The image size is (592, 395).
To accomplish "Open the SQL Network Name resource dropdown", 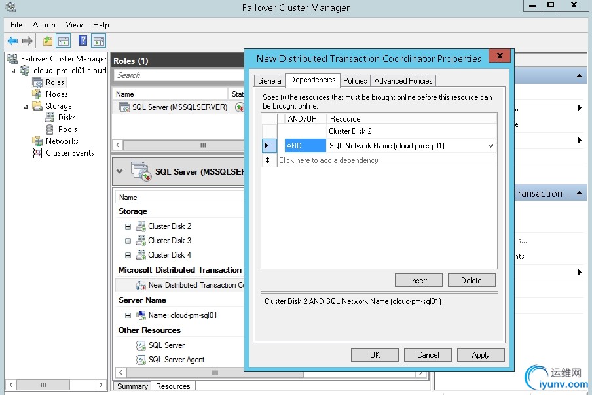I will (490, 145).
